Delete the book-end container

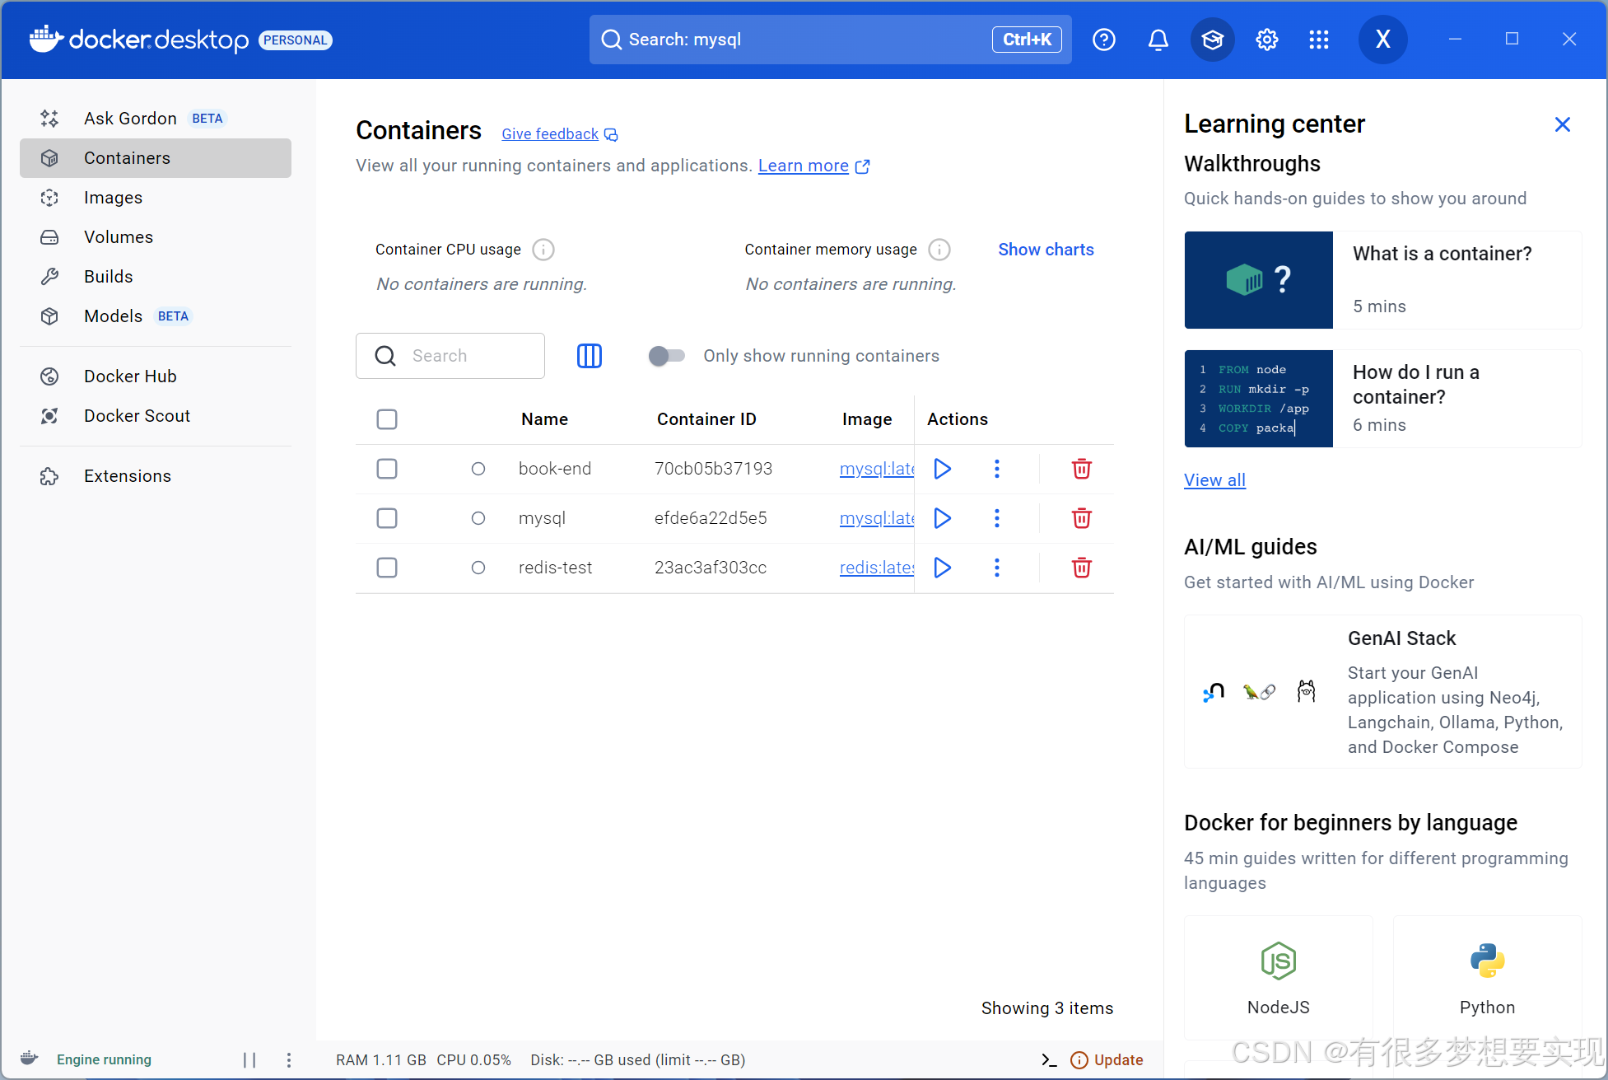coord(1081,469)
